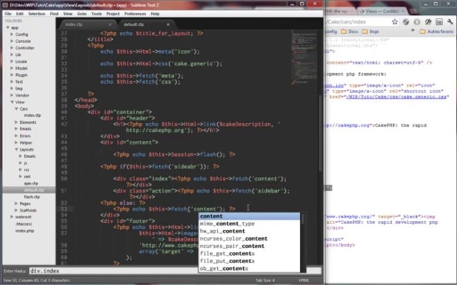Screen dimensions: 457x285
Task: Choose 'ob_get_contents' suggestion
Action: [x=249, y=268]
